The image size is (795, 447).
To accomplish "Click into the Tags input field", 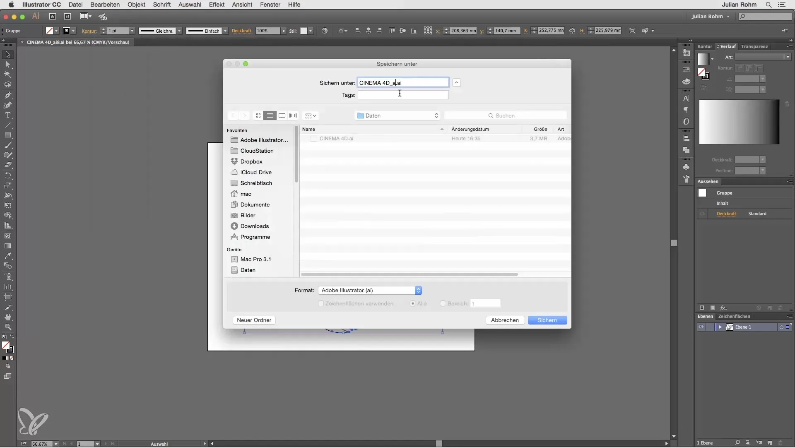I will (x=403, y=95).
